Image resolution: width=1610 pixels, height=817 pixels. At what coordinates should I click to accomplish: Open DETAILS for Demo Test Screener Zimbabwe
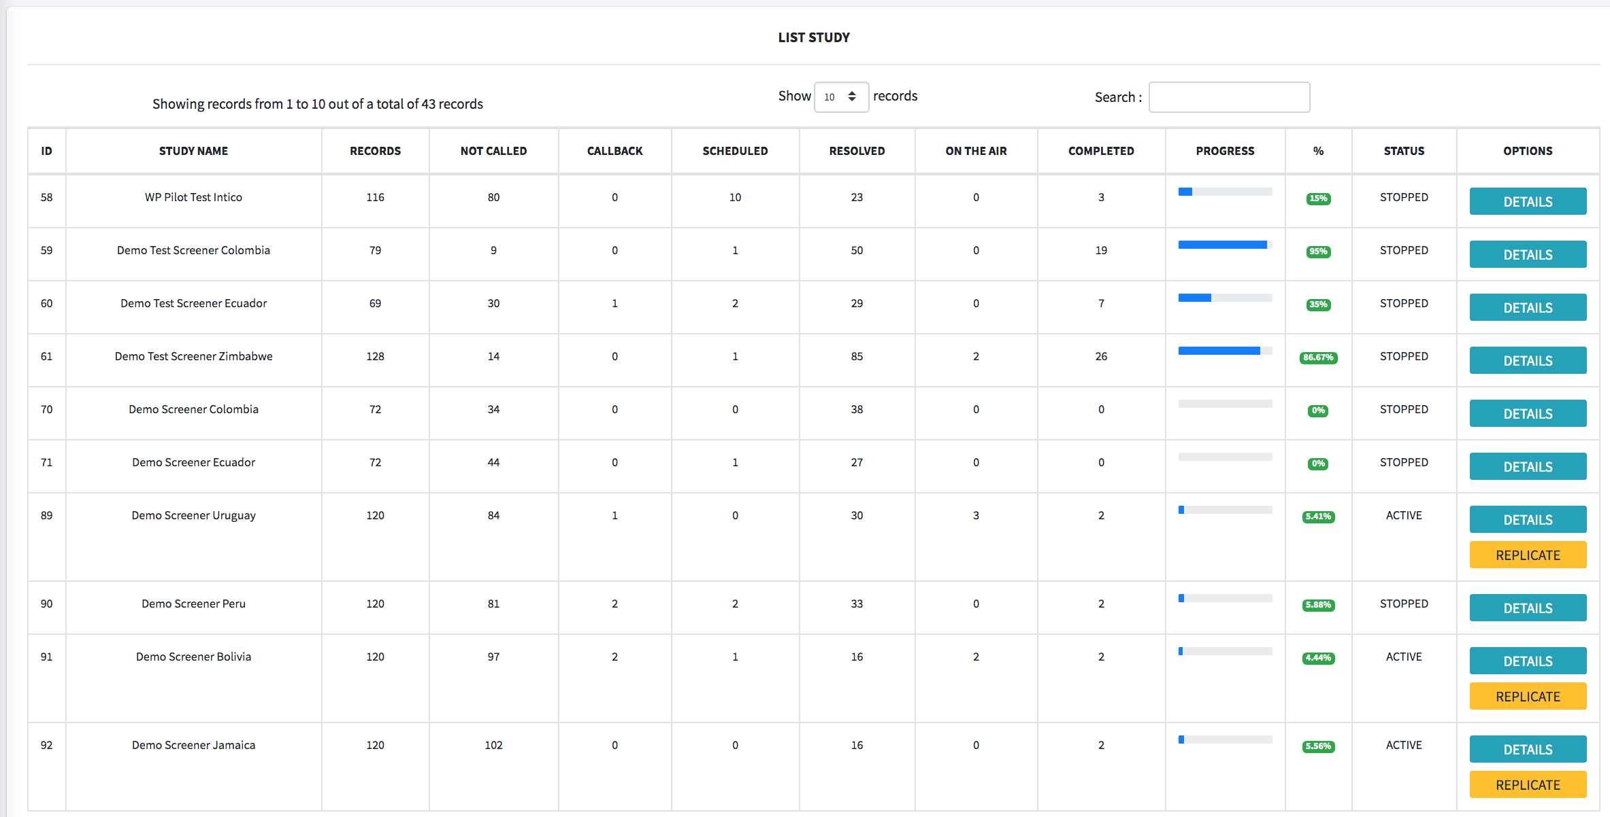point(1528,360)
